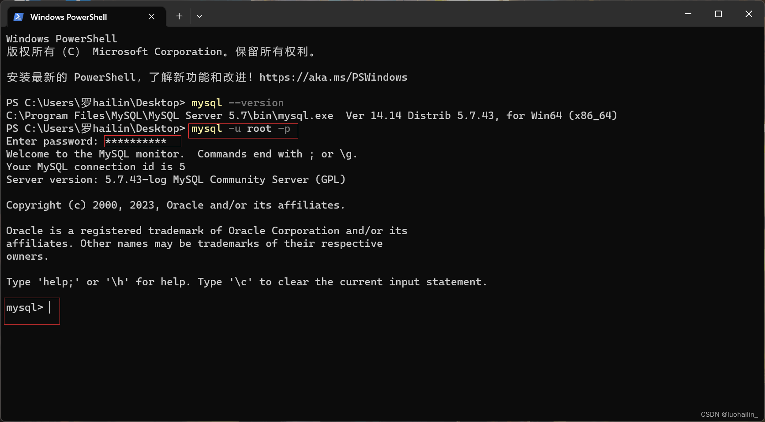This screenshot has height=422, width=765.
Task: Select the highlighted mysql -u root -p command
Action: click(x=243, y=129)
